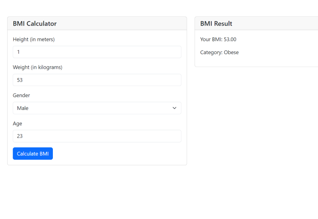
Task: Click the 'Age' field label
Action: (17, 123)
